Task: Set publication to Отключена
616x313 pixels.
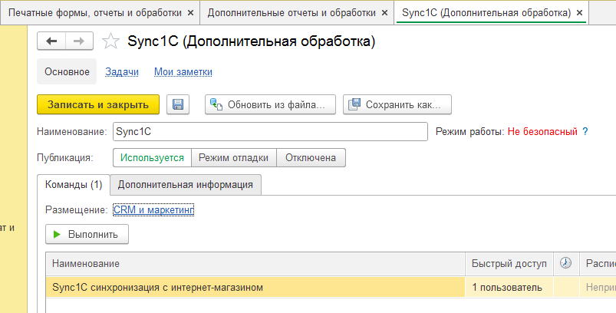Action: [311, 157]
